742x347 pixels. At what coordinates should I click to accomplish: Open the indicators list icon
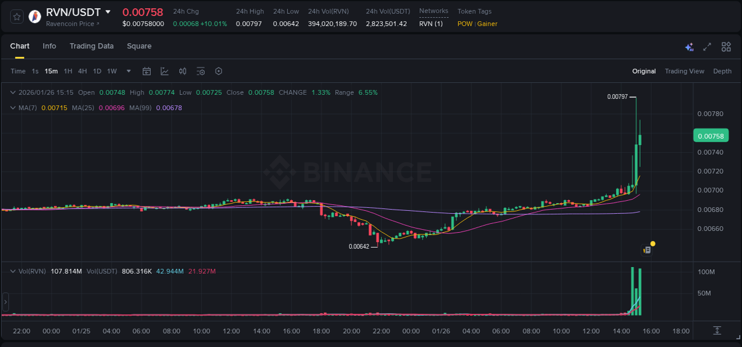[201, 71]
